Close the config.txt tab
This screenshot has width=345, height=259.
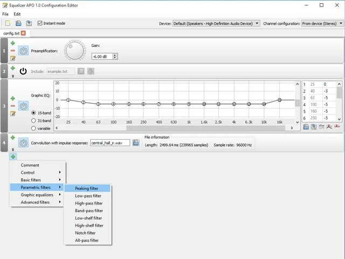tap(23, 33)
